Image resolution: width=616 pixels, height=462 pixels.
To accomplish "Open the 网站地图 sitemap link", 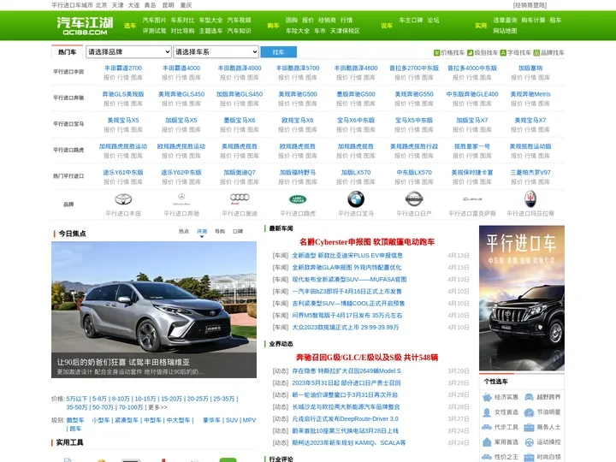I will tap(505, 31).
